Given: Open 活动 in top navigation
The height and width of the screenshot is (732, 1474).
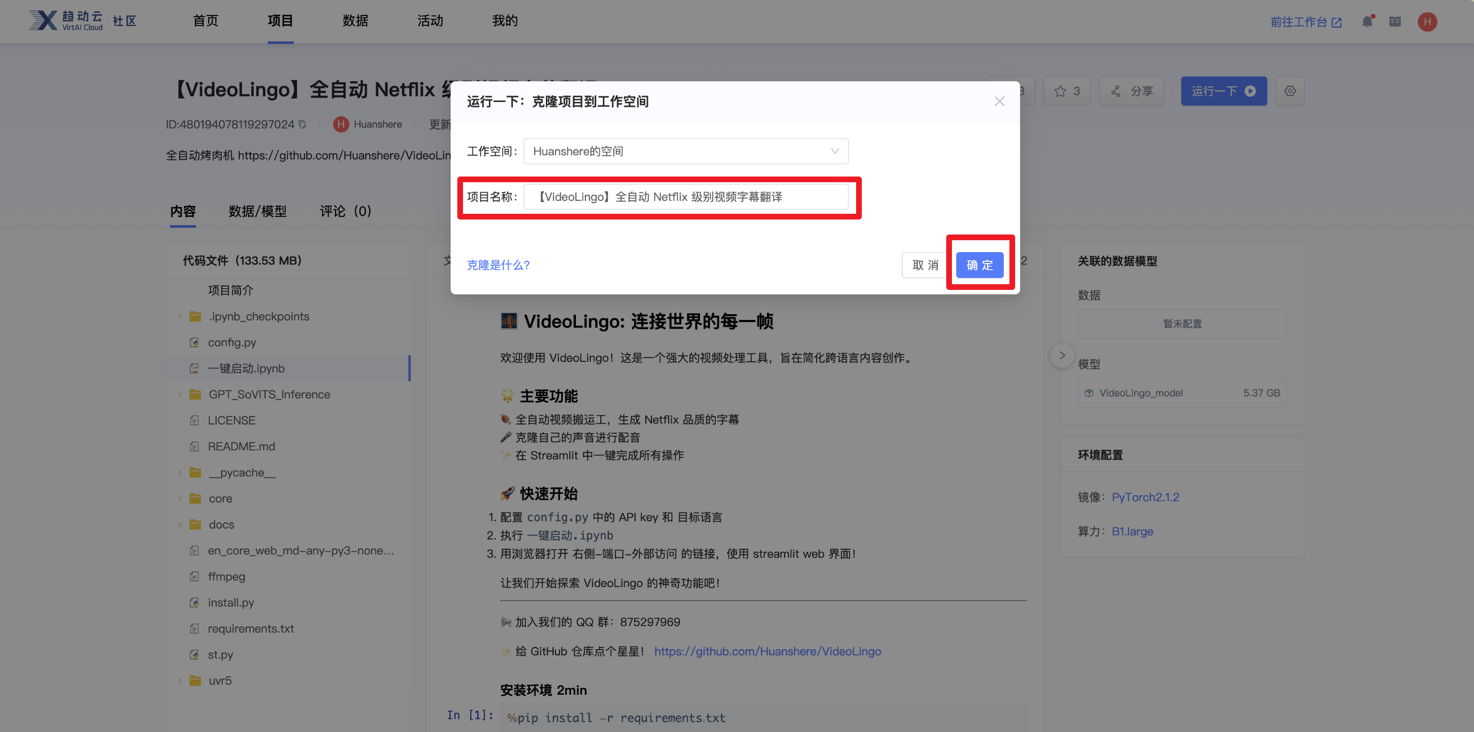Looking at the screenshot, I should click(430, 21).
